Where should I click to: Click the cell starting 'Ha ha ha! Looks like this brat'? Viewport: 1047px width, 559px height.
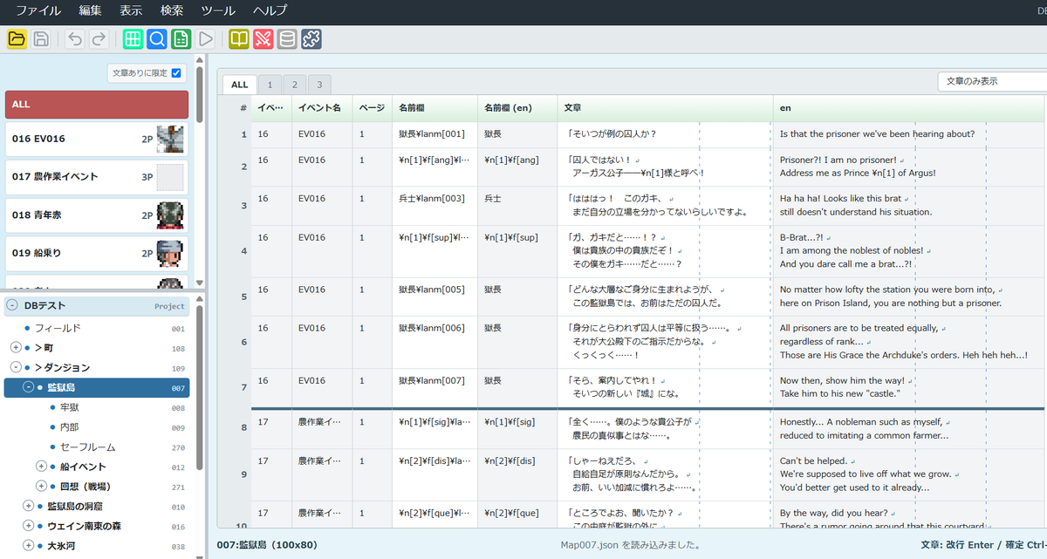point(910,205)
